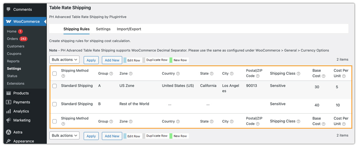This screenshot has height=147, width=358.
Task: Click help icon next to footer State label
Action: (212, 121)
